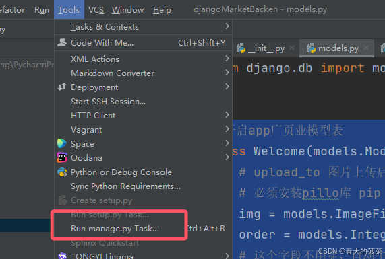Screen dimensions: 385x259
Task: Select Code With Me... menu entry
Action: tap(143, 43)
